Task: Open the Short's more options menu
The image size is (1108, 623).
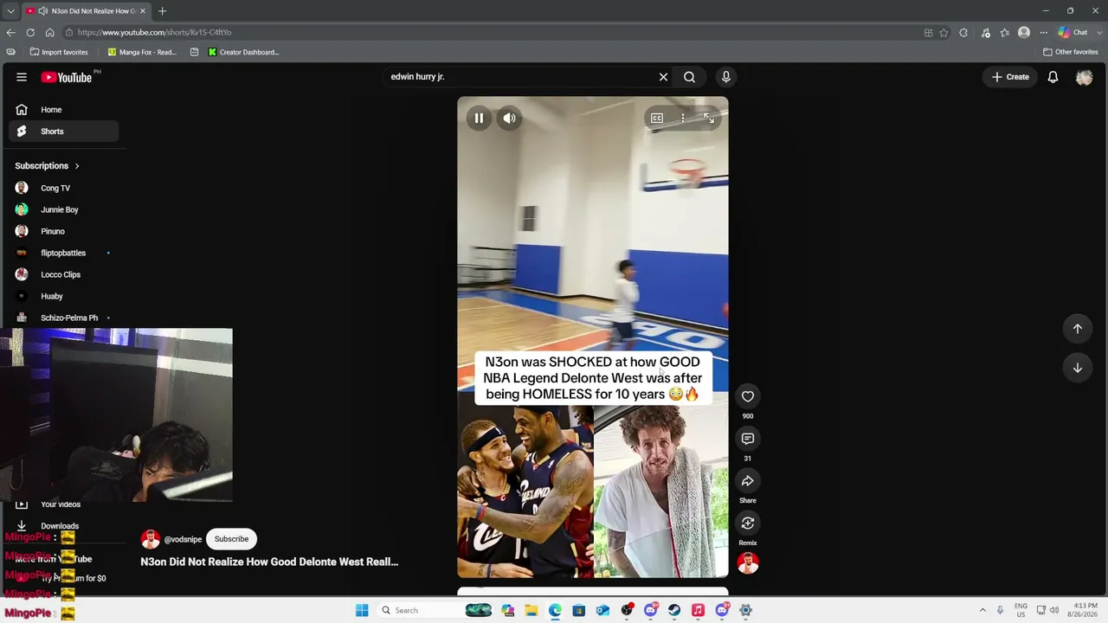Action: [683, 119]
